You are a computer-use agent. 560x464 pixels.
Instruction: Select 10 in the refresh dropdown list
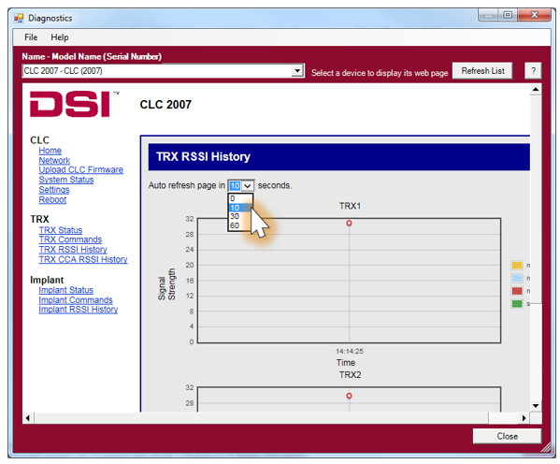pyautogui.click(x=240, y=208)
